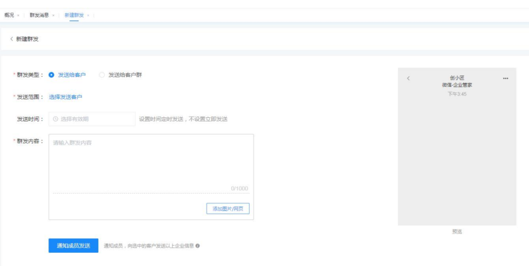Close the 群发消息 tab
This screenshot has height=266, width=529.
[53, 16]
